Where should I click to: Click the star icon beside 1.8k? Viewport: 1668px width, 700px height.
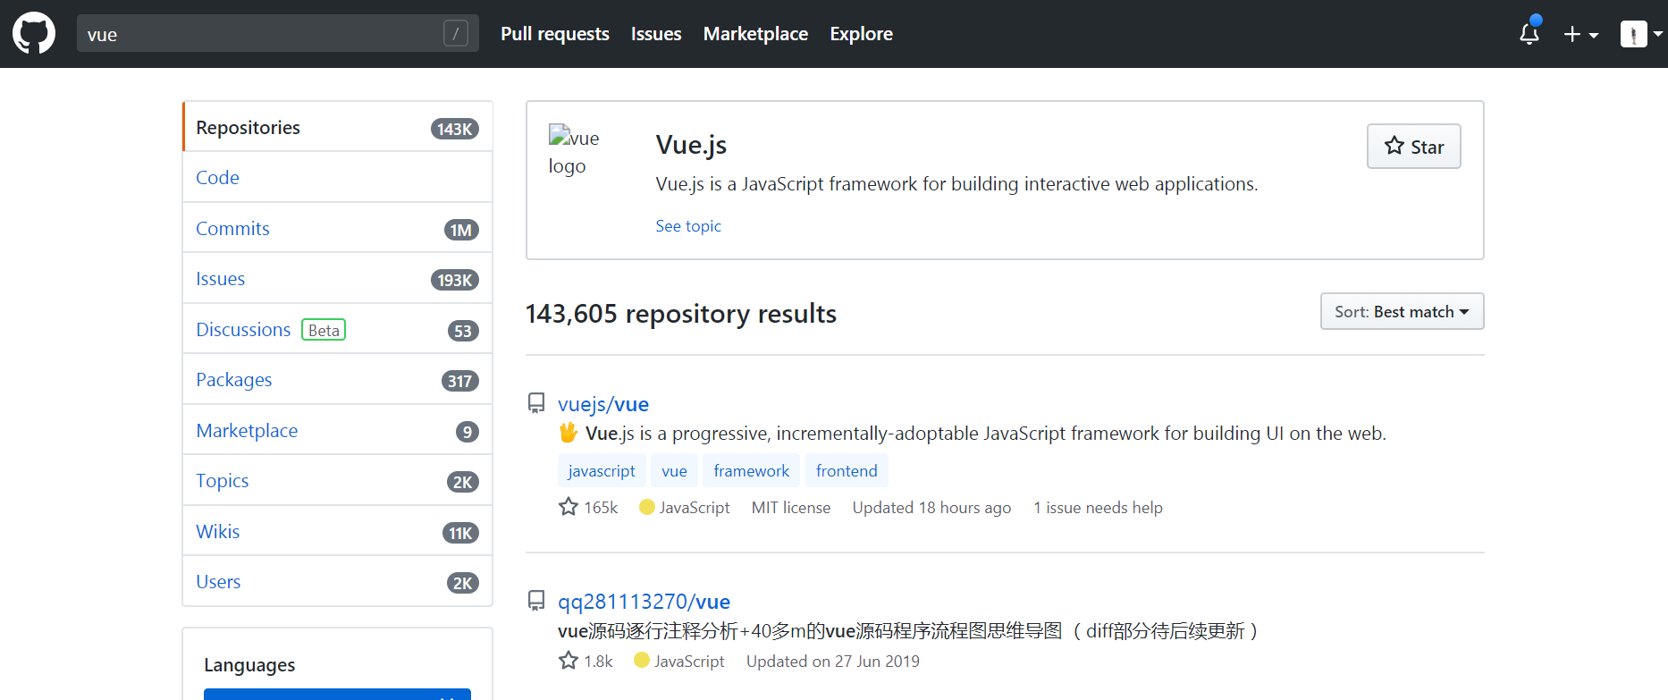[x=569, y=661]
